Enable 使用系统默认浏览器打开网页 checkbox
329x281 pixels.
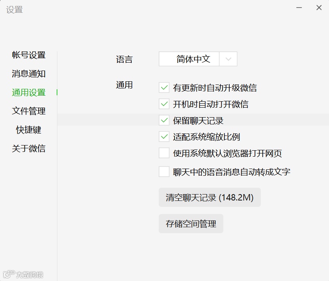(x=164, y=153)
